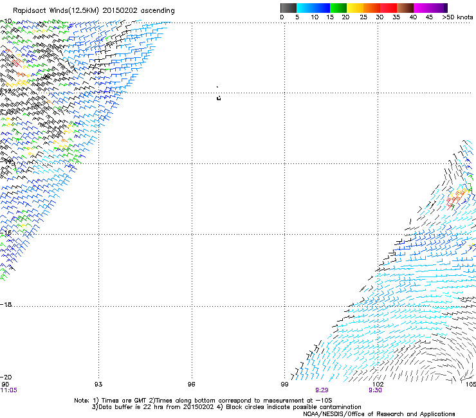Click the '-16' latitude axis label
476x418 pixels.
click(x=6, y=233)
